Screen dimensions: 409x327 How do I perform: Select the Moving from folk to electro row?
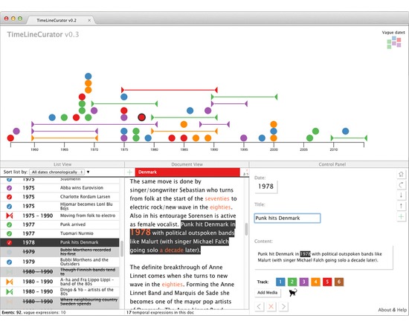59,216
